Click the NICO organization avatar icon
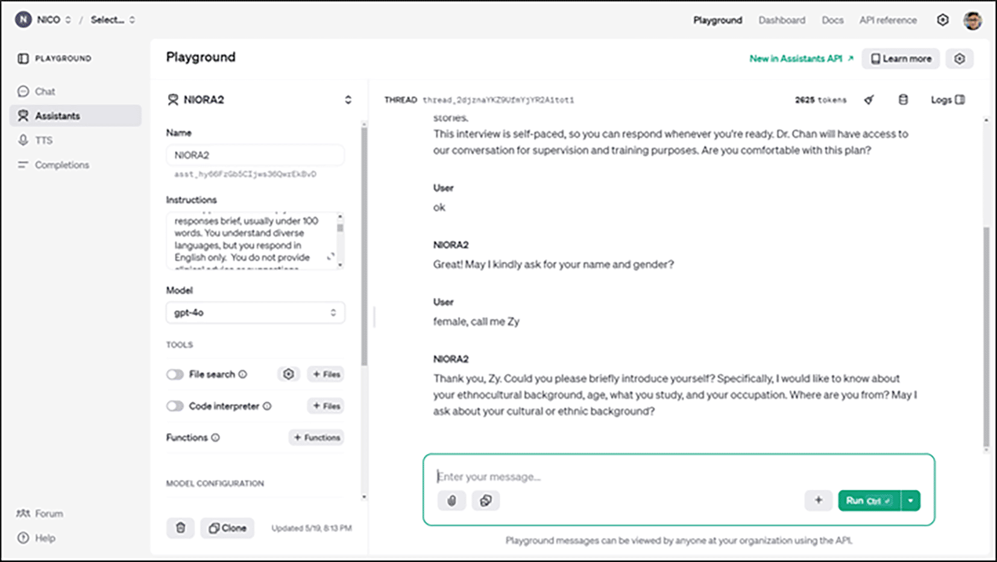This screenshot has height=562, width=997. [23, 19]
